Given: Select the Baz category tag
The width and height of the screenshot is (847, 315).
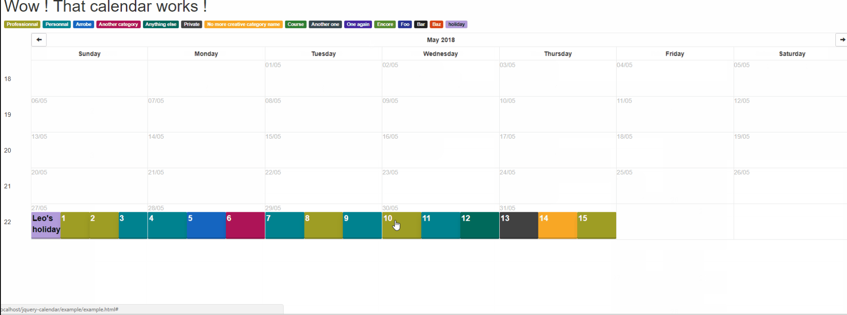Looking at the screenshot, I should (x=436, y=25).
